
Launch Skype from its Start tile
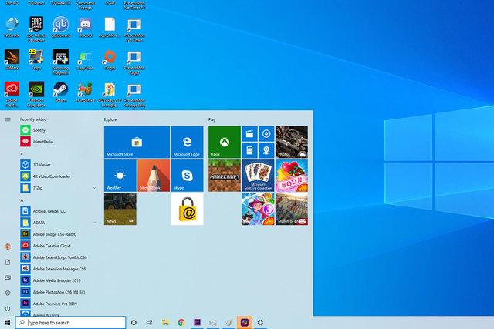(187, 176)
